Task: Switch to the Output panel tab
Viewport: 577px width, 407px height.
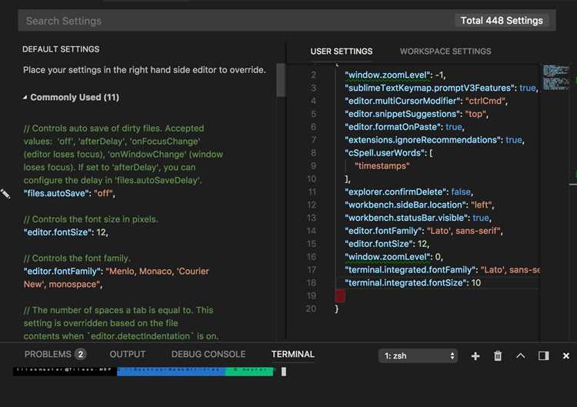Action: pos(127,354)
